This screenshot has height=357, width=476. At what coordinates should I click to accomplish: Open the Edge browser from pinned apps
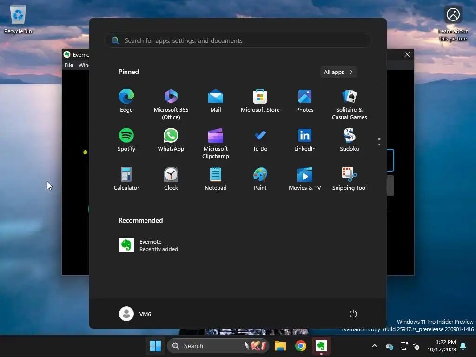[x=126, y=101]
